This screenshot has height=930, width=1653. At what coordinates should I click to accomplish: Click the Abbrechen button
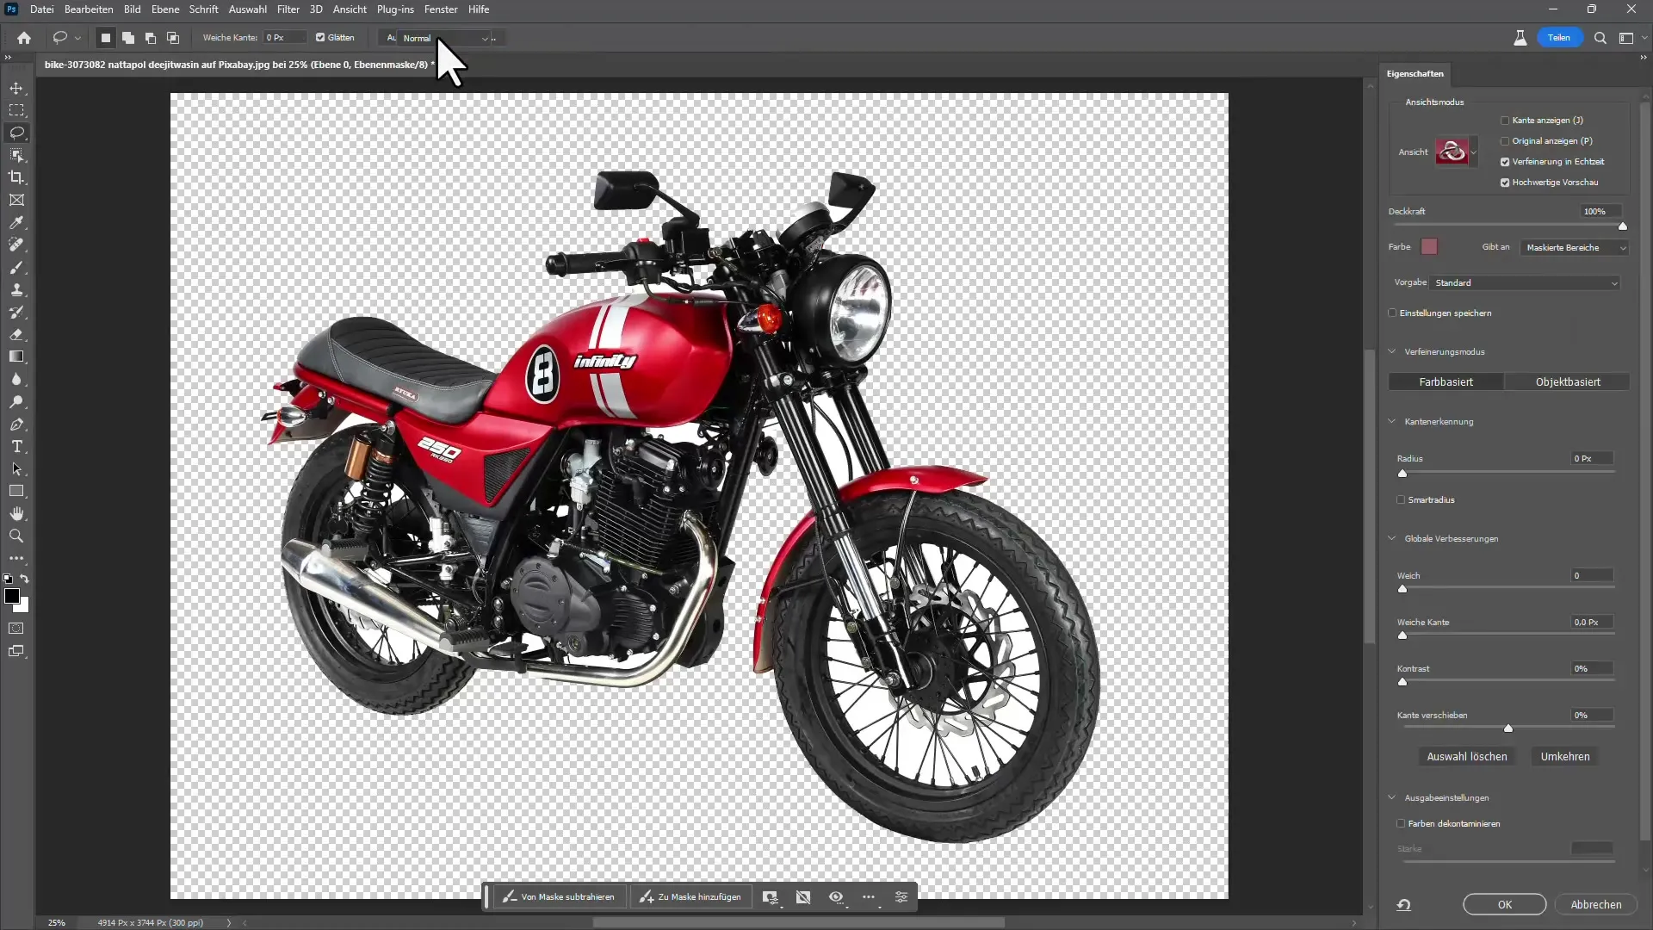point(1595,905)
